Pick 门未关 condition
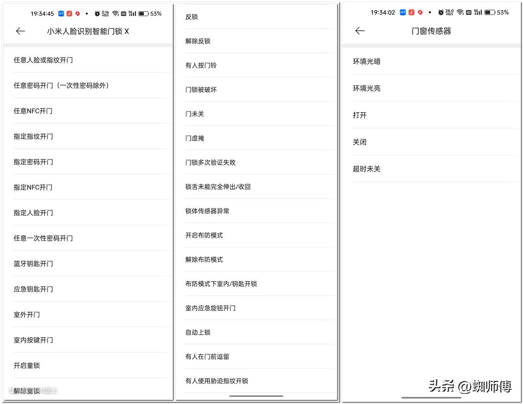523x404 pixels. 257,114
